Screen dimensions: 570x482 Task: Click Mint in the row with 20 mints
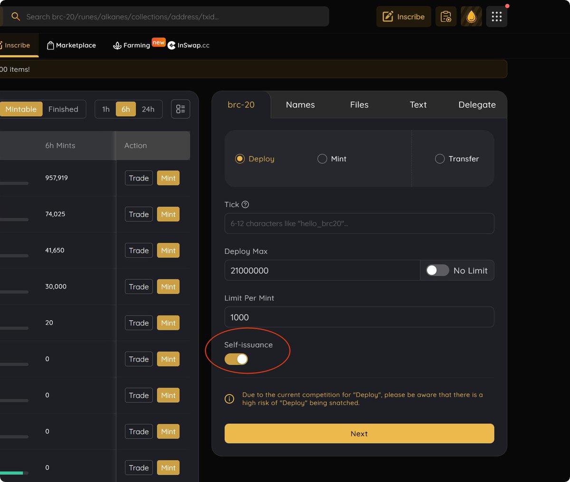point(168,323)
